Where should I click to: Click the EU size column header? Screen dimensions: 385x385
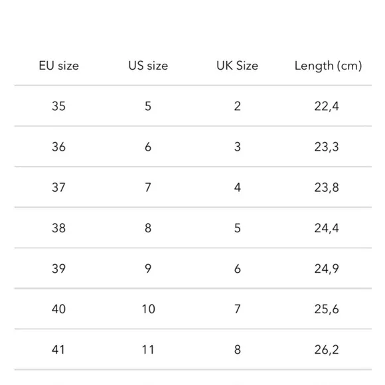pyautogui.click(x=59, y=66)
